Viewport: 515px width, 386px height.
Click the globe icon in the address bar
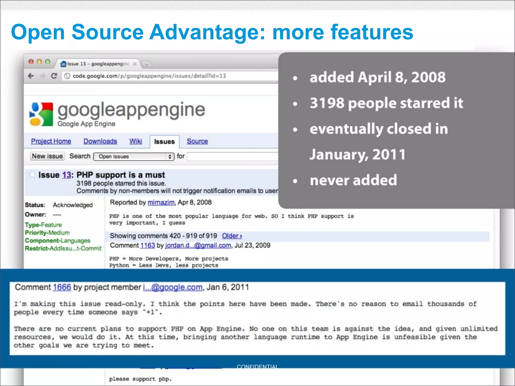tap(67, 76)
